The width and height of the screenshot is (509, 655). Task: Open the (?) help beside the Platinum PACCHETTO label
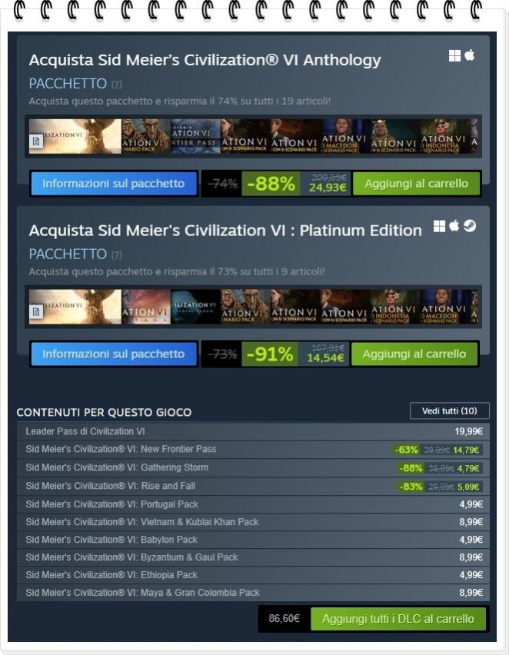[117, 254]
